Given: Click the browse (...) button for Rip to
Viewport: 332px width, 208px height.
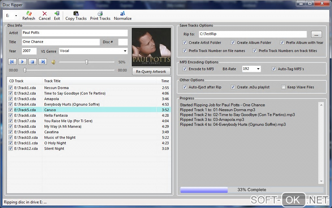Looking at the screenshot, I should (x=316, y=34).
